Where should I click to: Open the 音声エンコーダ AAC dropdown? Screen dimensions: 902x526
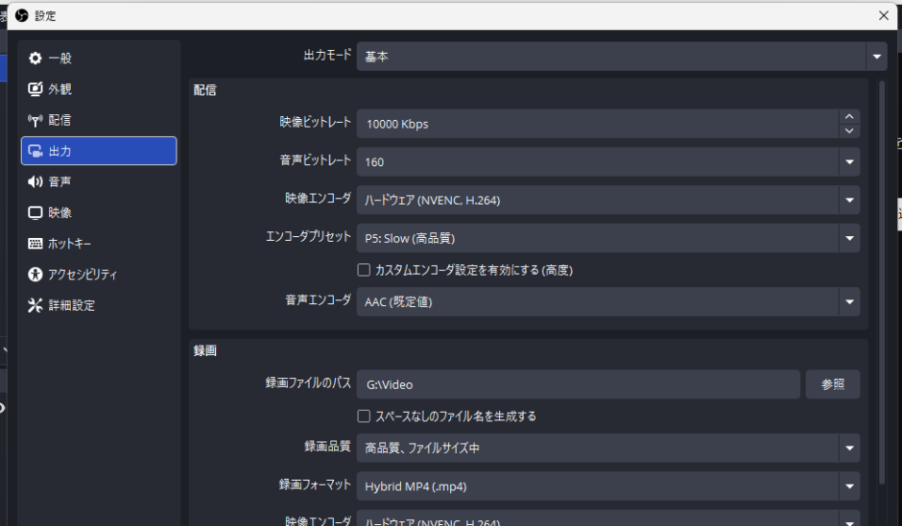coord(608,301)
